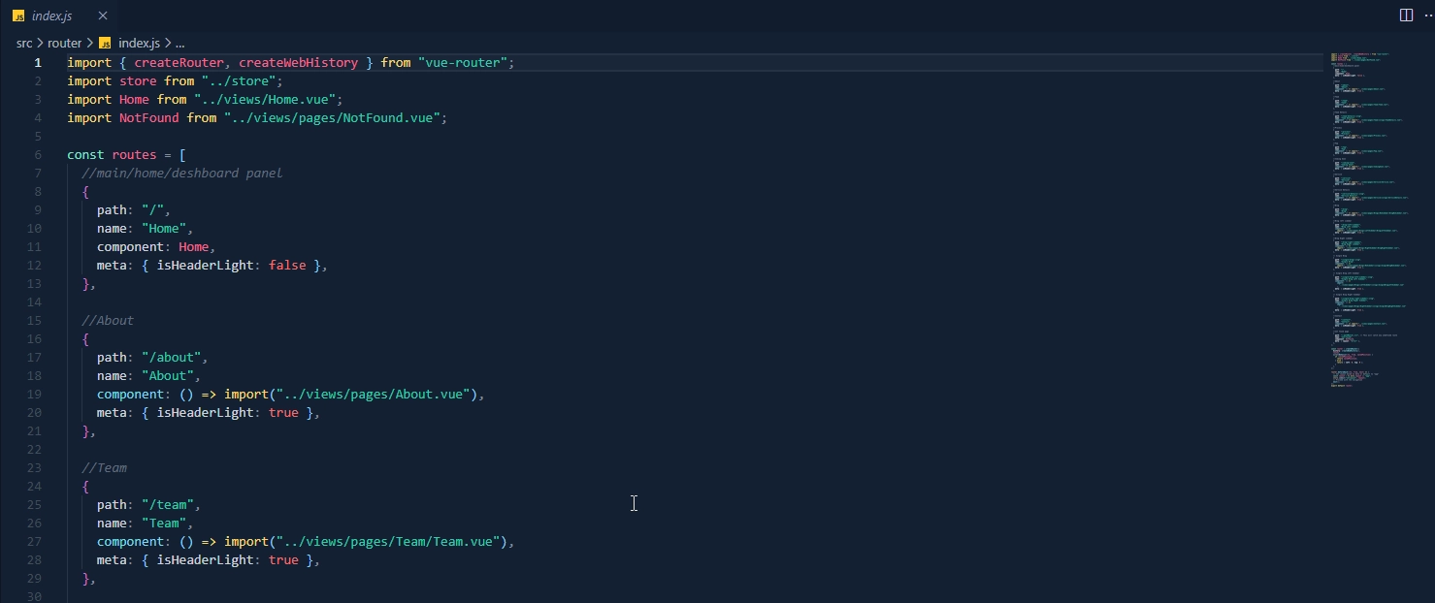Image resolution: width=1435 pixels, height=603 pixels.
Task: Open the "src" breadcrumb folder picker
Action: click(24, 43)
